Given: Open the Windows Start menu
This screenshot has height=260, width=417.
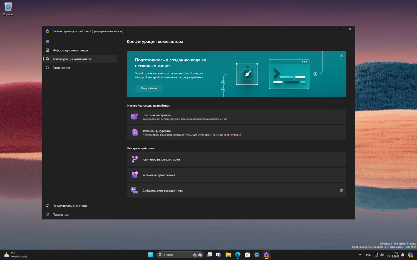Looking at the screenshot, I should [151, 255].
